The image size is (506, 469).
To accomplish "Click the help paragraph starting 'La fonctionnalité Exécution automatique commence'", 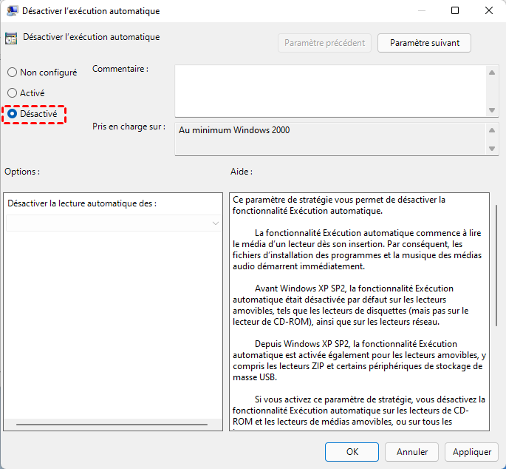I will [357, 249].
